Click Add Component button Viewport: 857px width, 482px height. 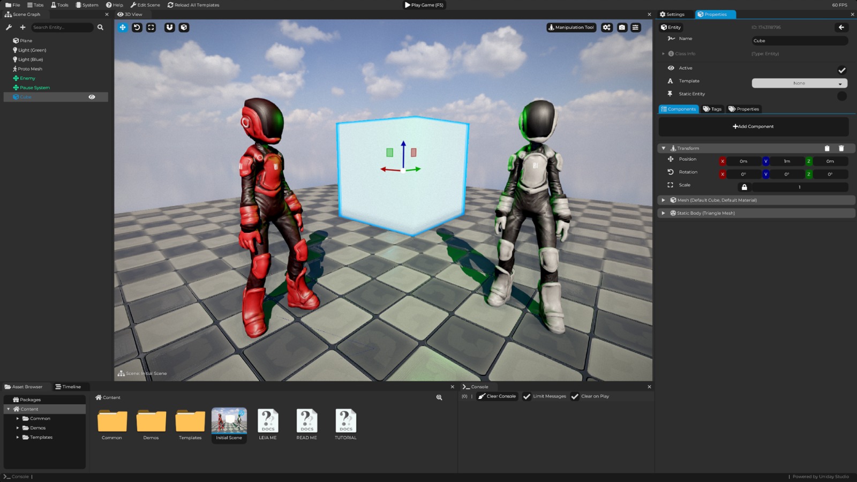tap(753, 126)
